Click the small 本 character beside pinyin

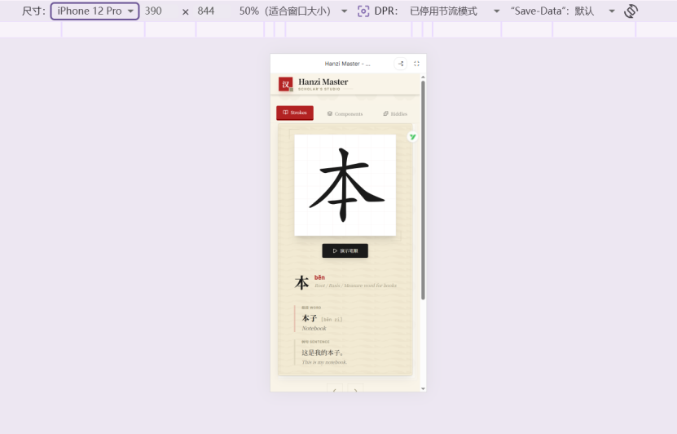(x=301, y=283)
